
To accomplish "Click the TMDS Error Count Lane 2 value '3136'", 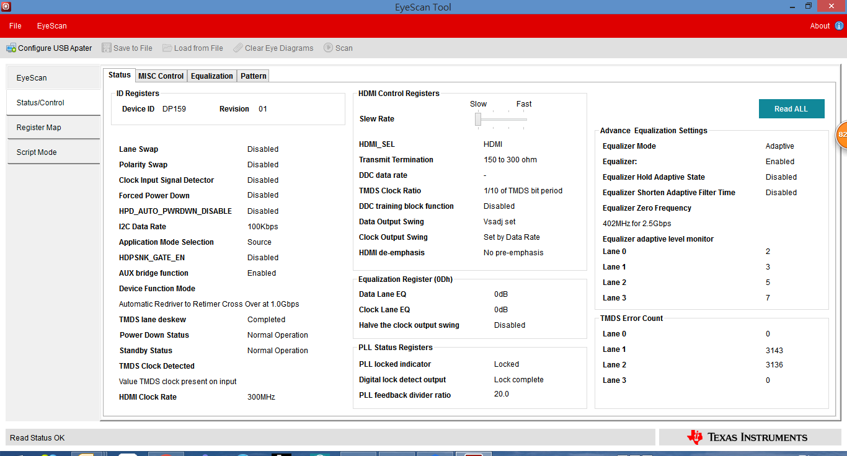I will pyautogui.click(x=774, y=365).
